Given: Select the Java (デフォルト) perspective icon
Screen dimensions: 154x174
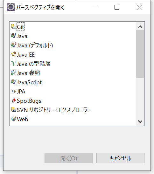Looking at the screenshot, I should tap(14, 45).
